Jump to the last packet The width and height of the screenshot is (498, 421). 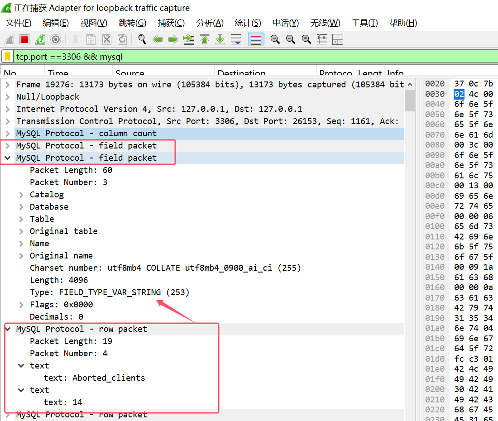[x=220, y=40]
